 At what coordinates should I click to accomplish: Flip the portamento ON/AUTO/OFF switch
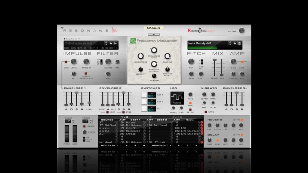[84, 139]
